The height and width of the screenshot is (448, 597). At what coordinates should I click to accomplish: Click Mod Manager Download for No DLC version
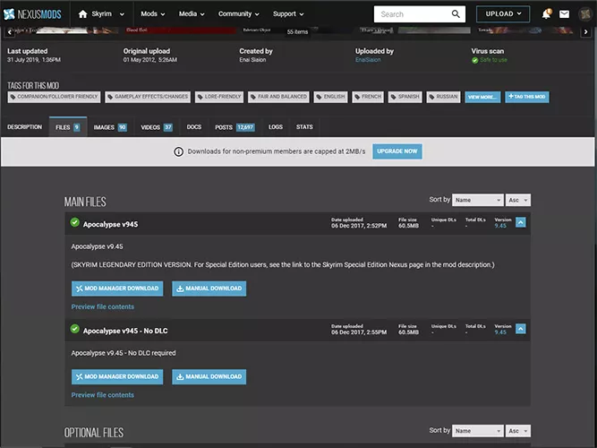117,376
